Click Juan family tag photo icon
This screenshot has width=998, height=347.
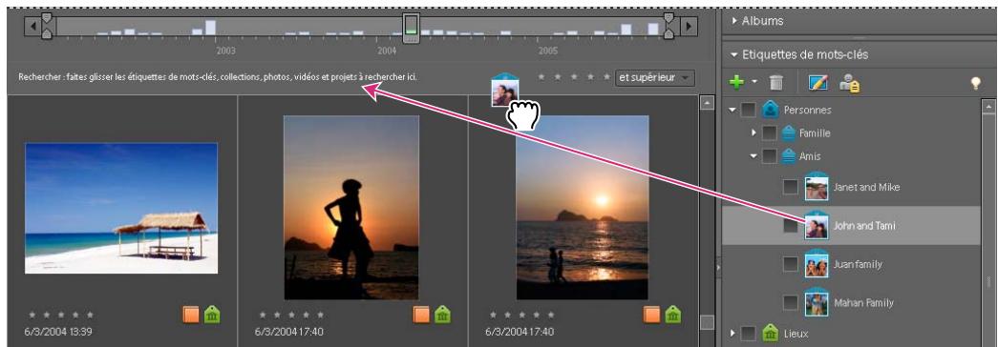point(816,264)
